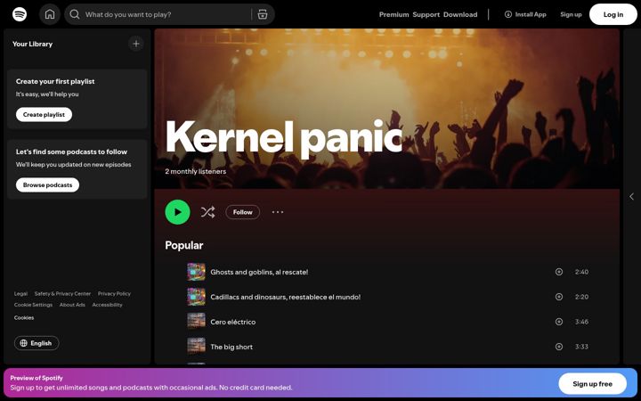Open the Accessibility footer link
641x401 pixels.
coord(107,305)
